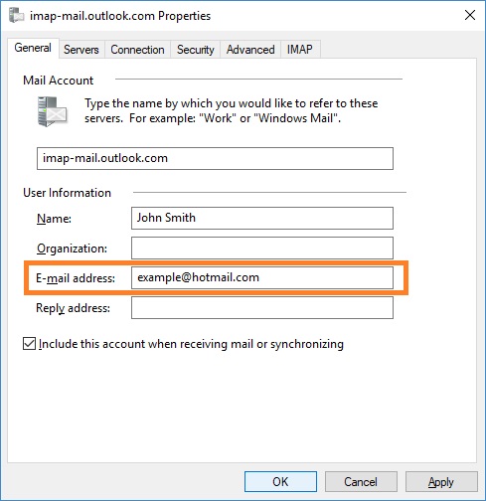Click the empty Reply address field
The width and height of the screenshot is (486, 501).
tap(262, 307)
